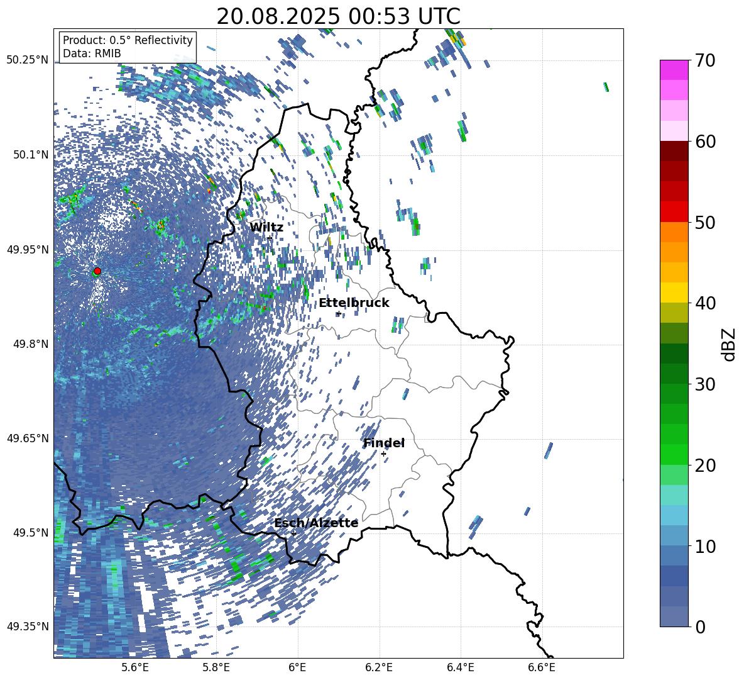Click the 49.8°N latitude label
The image size is (744, 680).
(30, 344)
